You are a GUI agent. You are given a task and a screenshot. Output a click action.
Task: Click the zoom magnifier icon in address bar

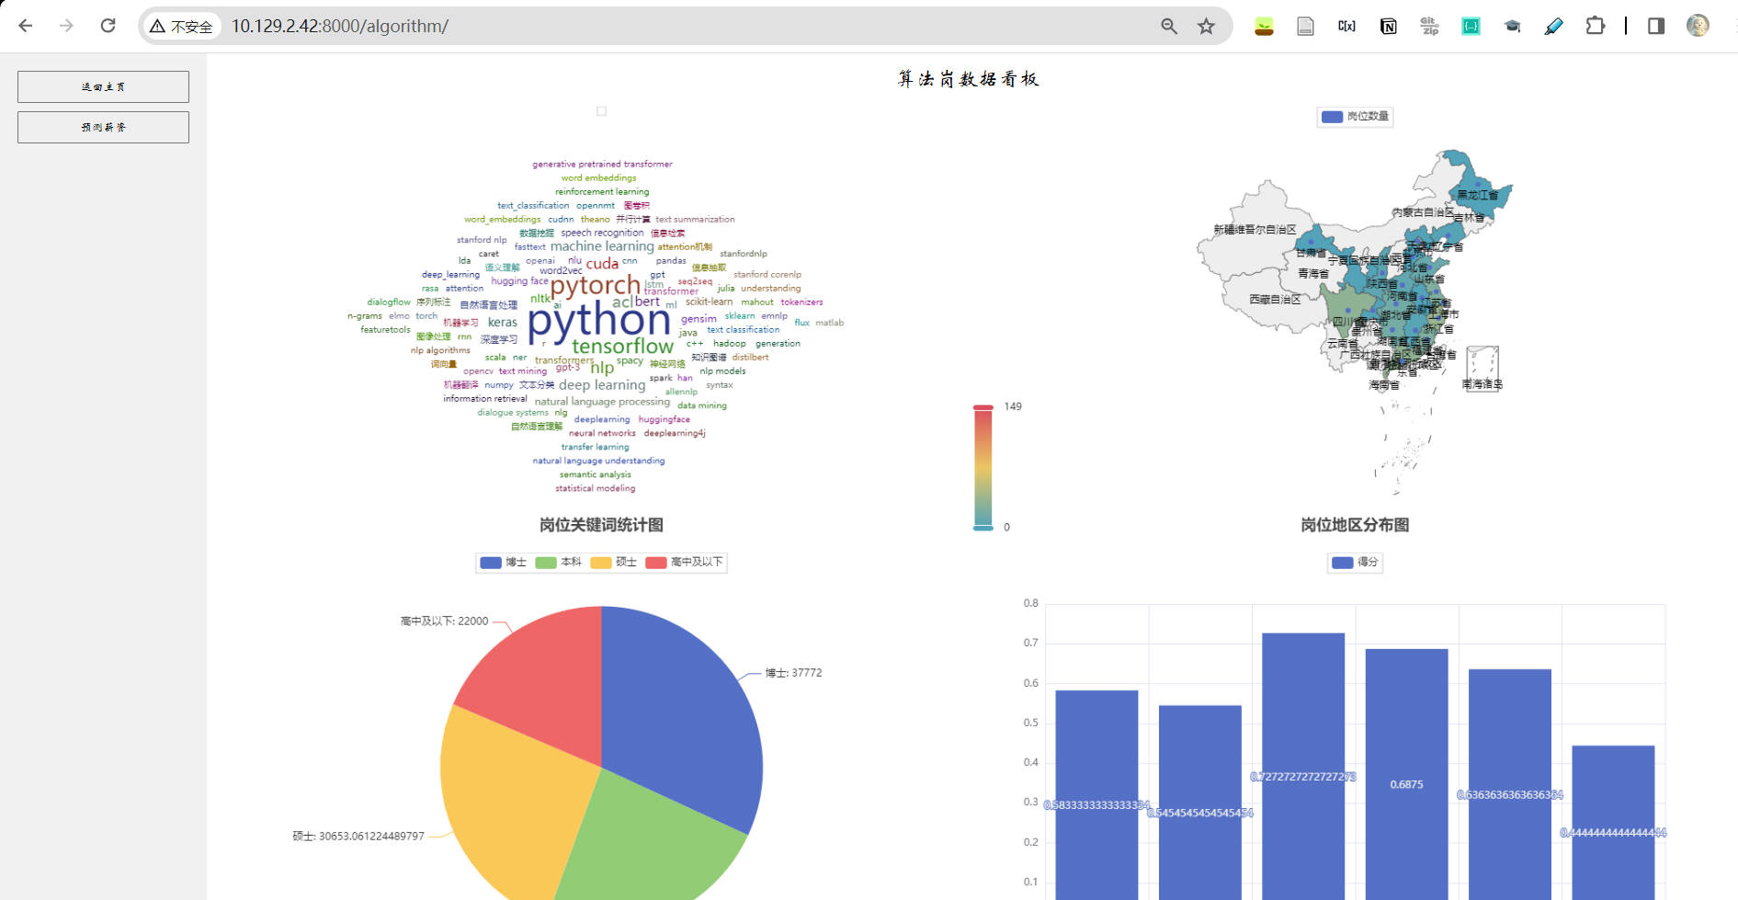pos(1169,27)
